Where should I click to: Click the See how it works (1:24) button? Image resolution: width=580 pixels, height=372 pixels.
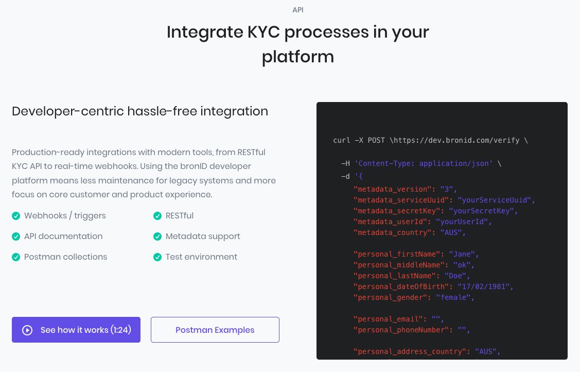pos(76,329)
